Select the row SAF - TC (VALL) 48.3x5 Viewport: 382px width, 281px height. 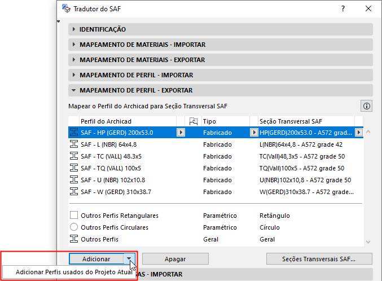[x=216, y=156]
